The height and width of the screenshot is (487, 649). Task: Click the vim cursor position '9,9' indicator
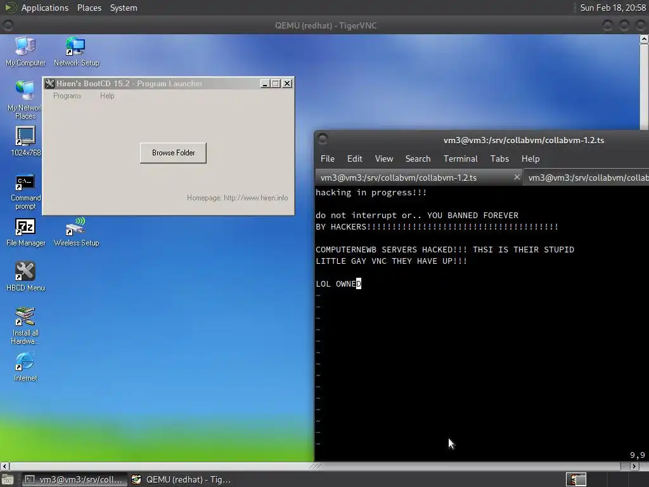coord(638,455)
